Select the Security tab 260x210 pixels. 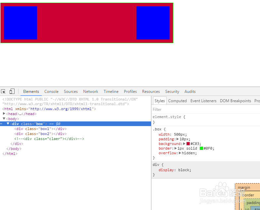pyautogui.click(x=172, y=92)
